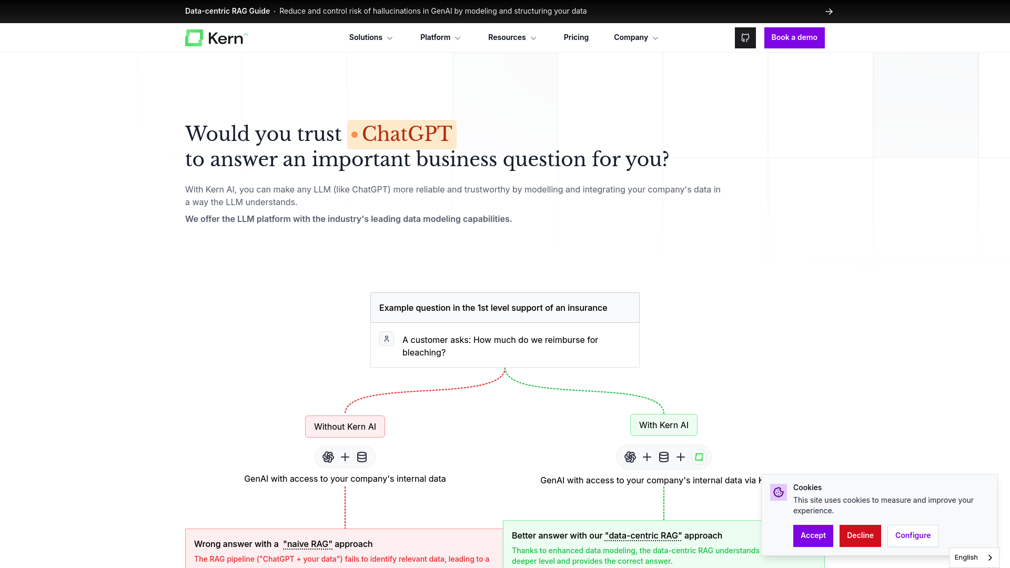Click the GitHub repository icon

pos(745,37)
